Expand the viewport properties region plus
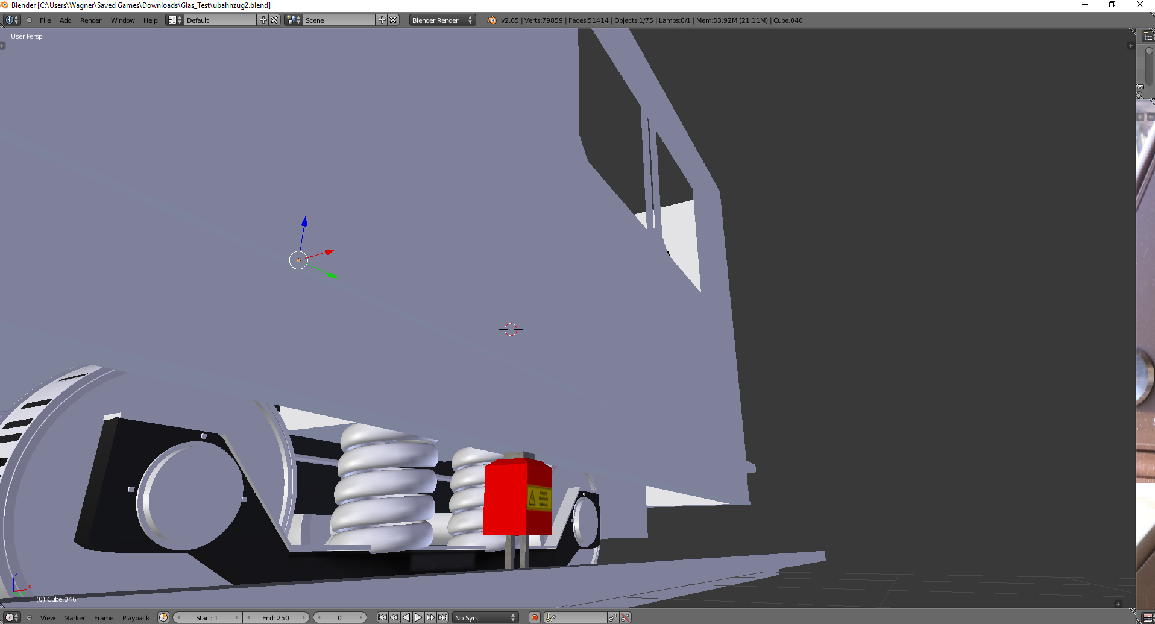The image size is (1155, 624). [1130, 46]
